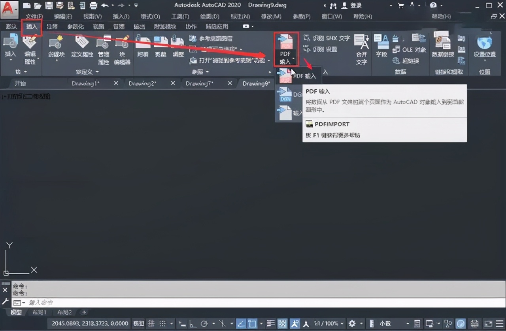
Task: Open the 数据链接 data link tool
Action: 442,45
